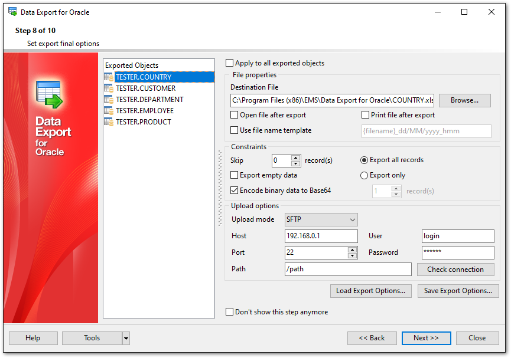Increase the Skip records spinner value

click(296, 157)
